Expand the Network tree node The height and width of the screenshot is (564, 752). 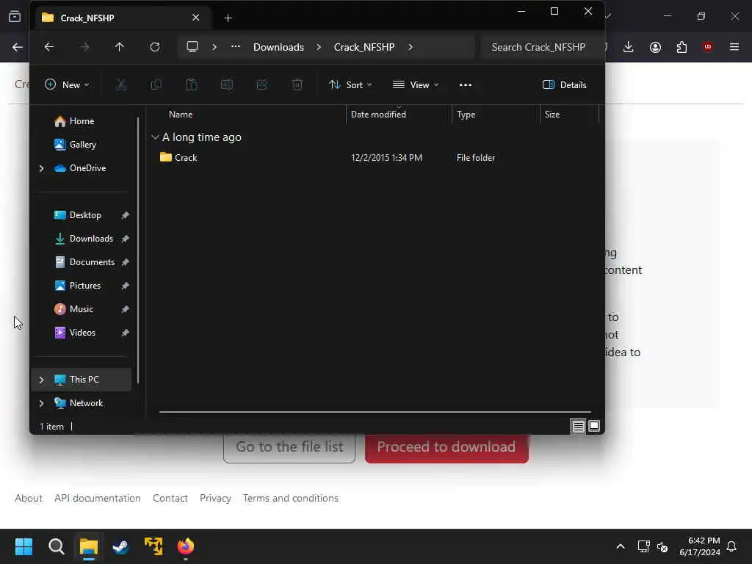41,403
